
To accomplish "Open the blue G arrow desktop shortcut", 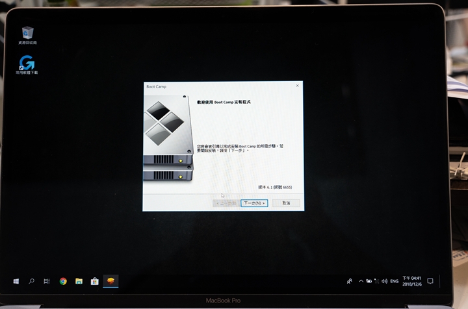I will (x=27, y=65).
